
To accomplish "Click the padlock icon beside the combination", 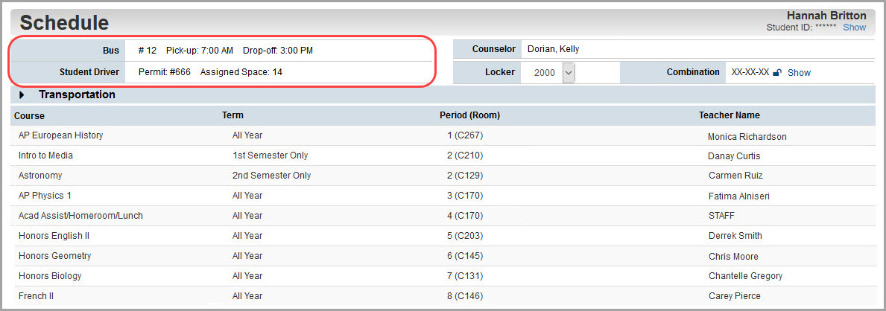I will tap(777, 72).
